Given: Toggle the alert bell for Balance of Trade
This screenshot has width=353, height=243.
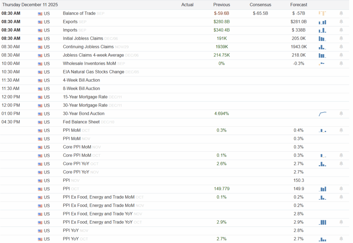Looking at the screenshot, I should point(341,13).
